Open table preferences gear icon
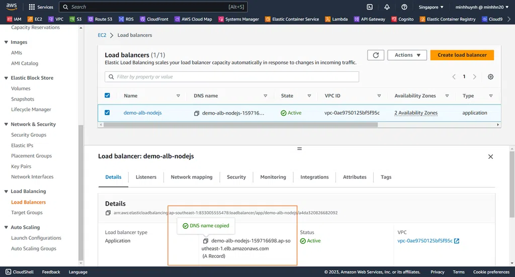The image size is (515, 277). (x=490, y=77)
